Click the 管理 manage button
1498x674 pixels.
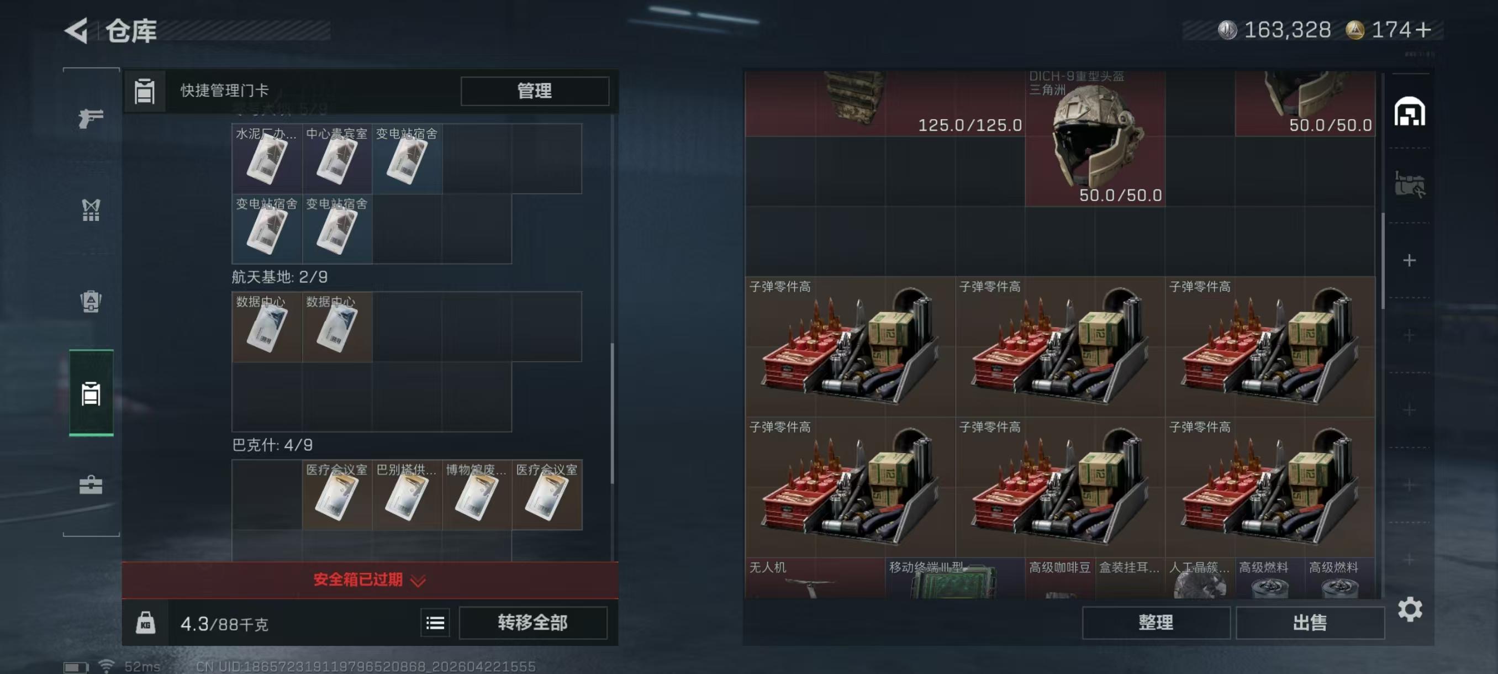tap(535, 91)
